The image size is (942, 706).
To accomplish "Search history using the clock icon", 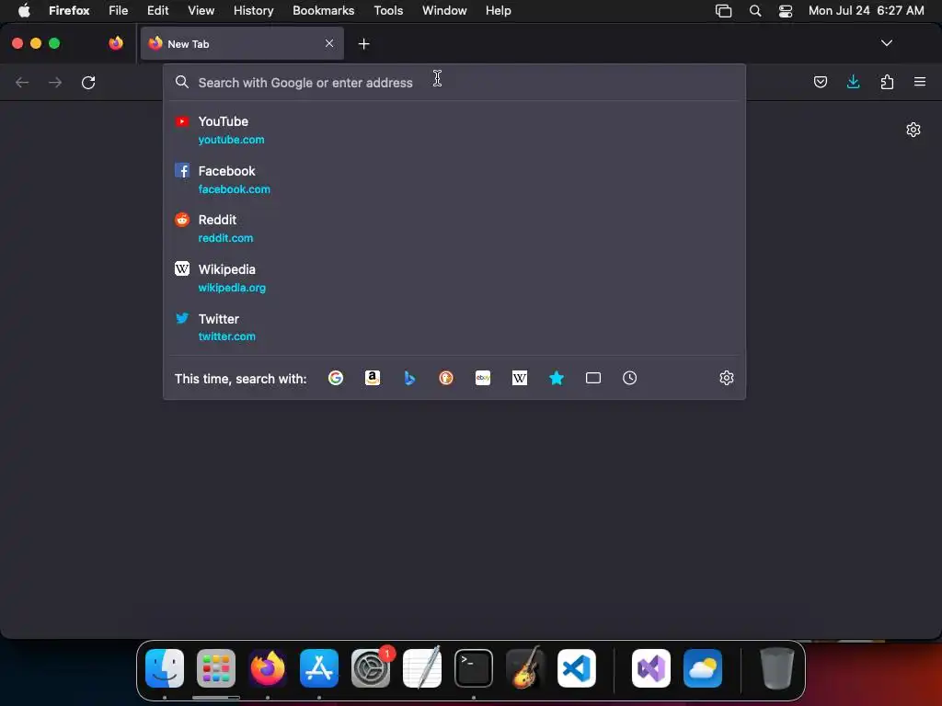I will (629, 378).
